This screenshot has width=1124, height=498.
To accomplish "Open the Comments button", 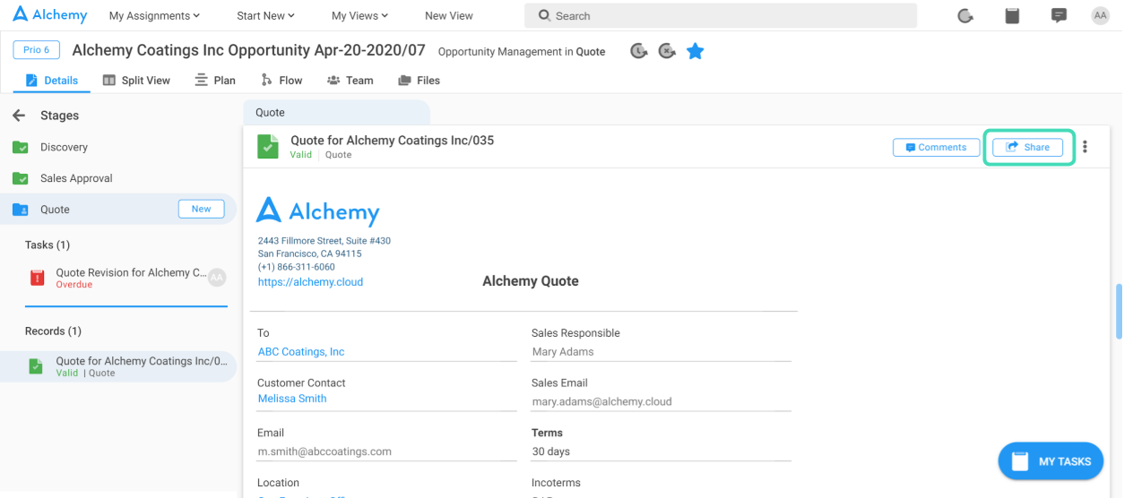I will click(936, 147).
